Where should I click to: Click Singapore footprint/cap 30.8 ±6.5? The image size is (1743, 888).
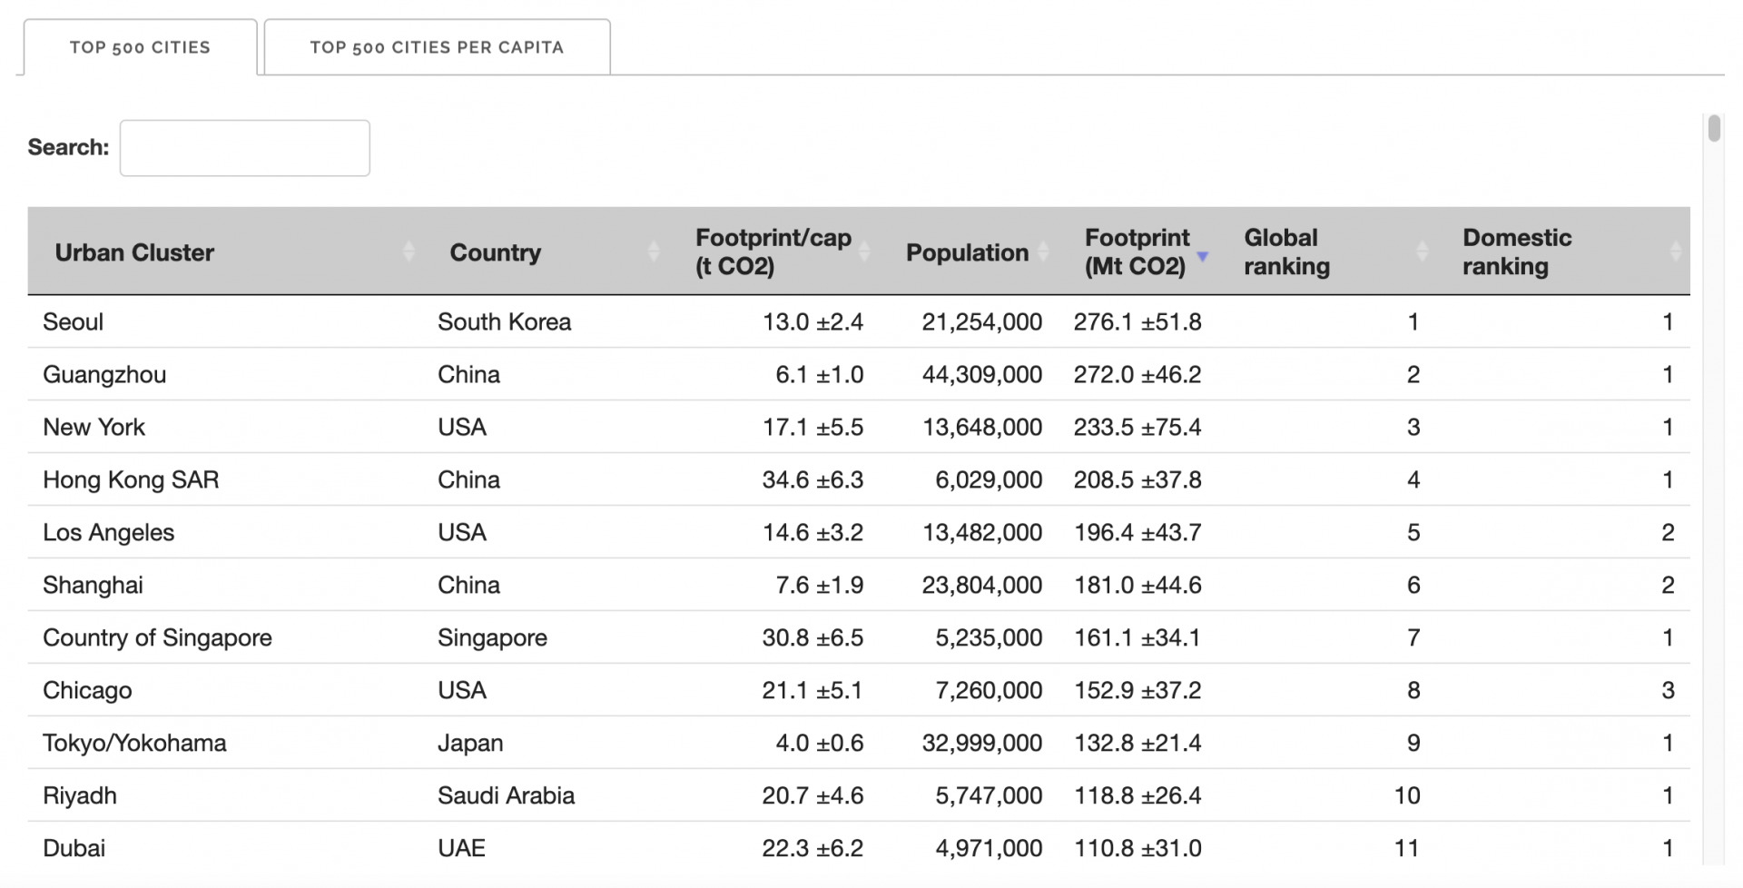click(x=812, y=637)
